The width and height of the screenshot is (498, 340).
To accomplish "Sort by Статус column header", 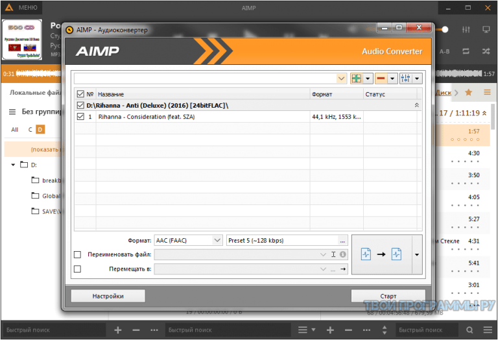I will (390, 94).
